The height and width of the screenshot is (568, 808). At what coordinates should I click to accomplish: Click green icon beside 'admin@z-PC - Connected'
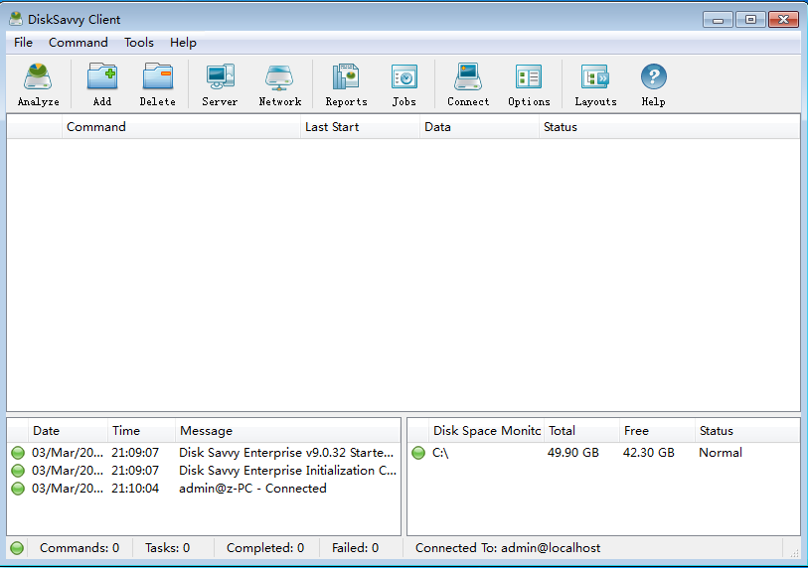18,489
